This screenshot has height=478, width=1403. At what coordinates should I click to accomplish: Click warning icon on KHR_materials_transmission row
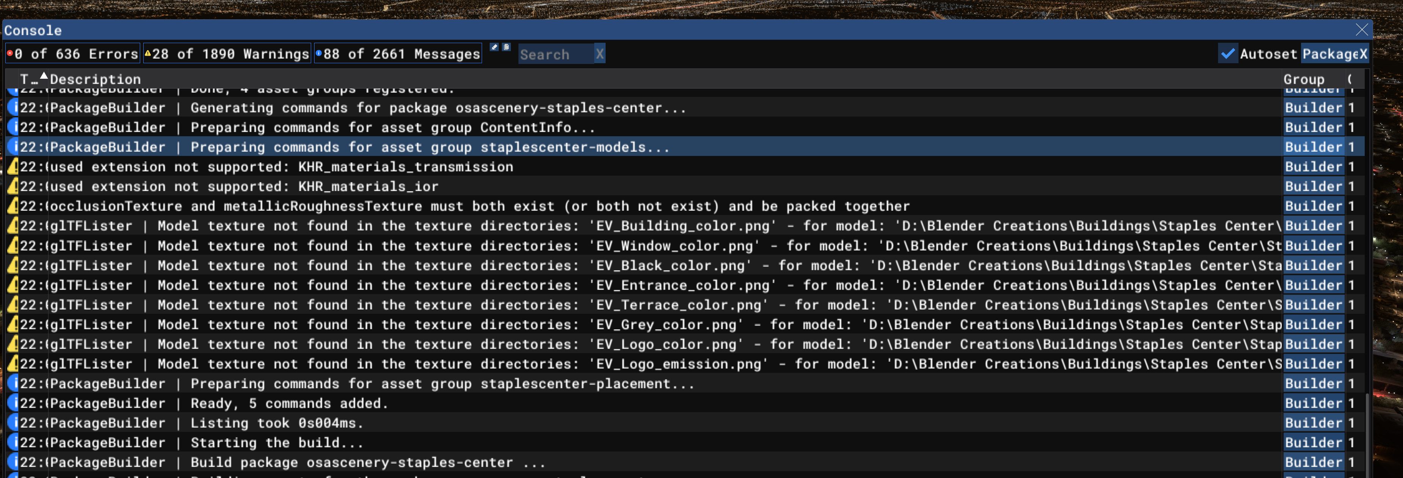(13, 167)
